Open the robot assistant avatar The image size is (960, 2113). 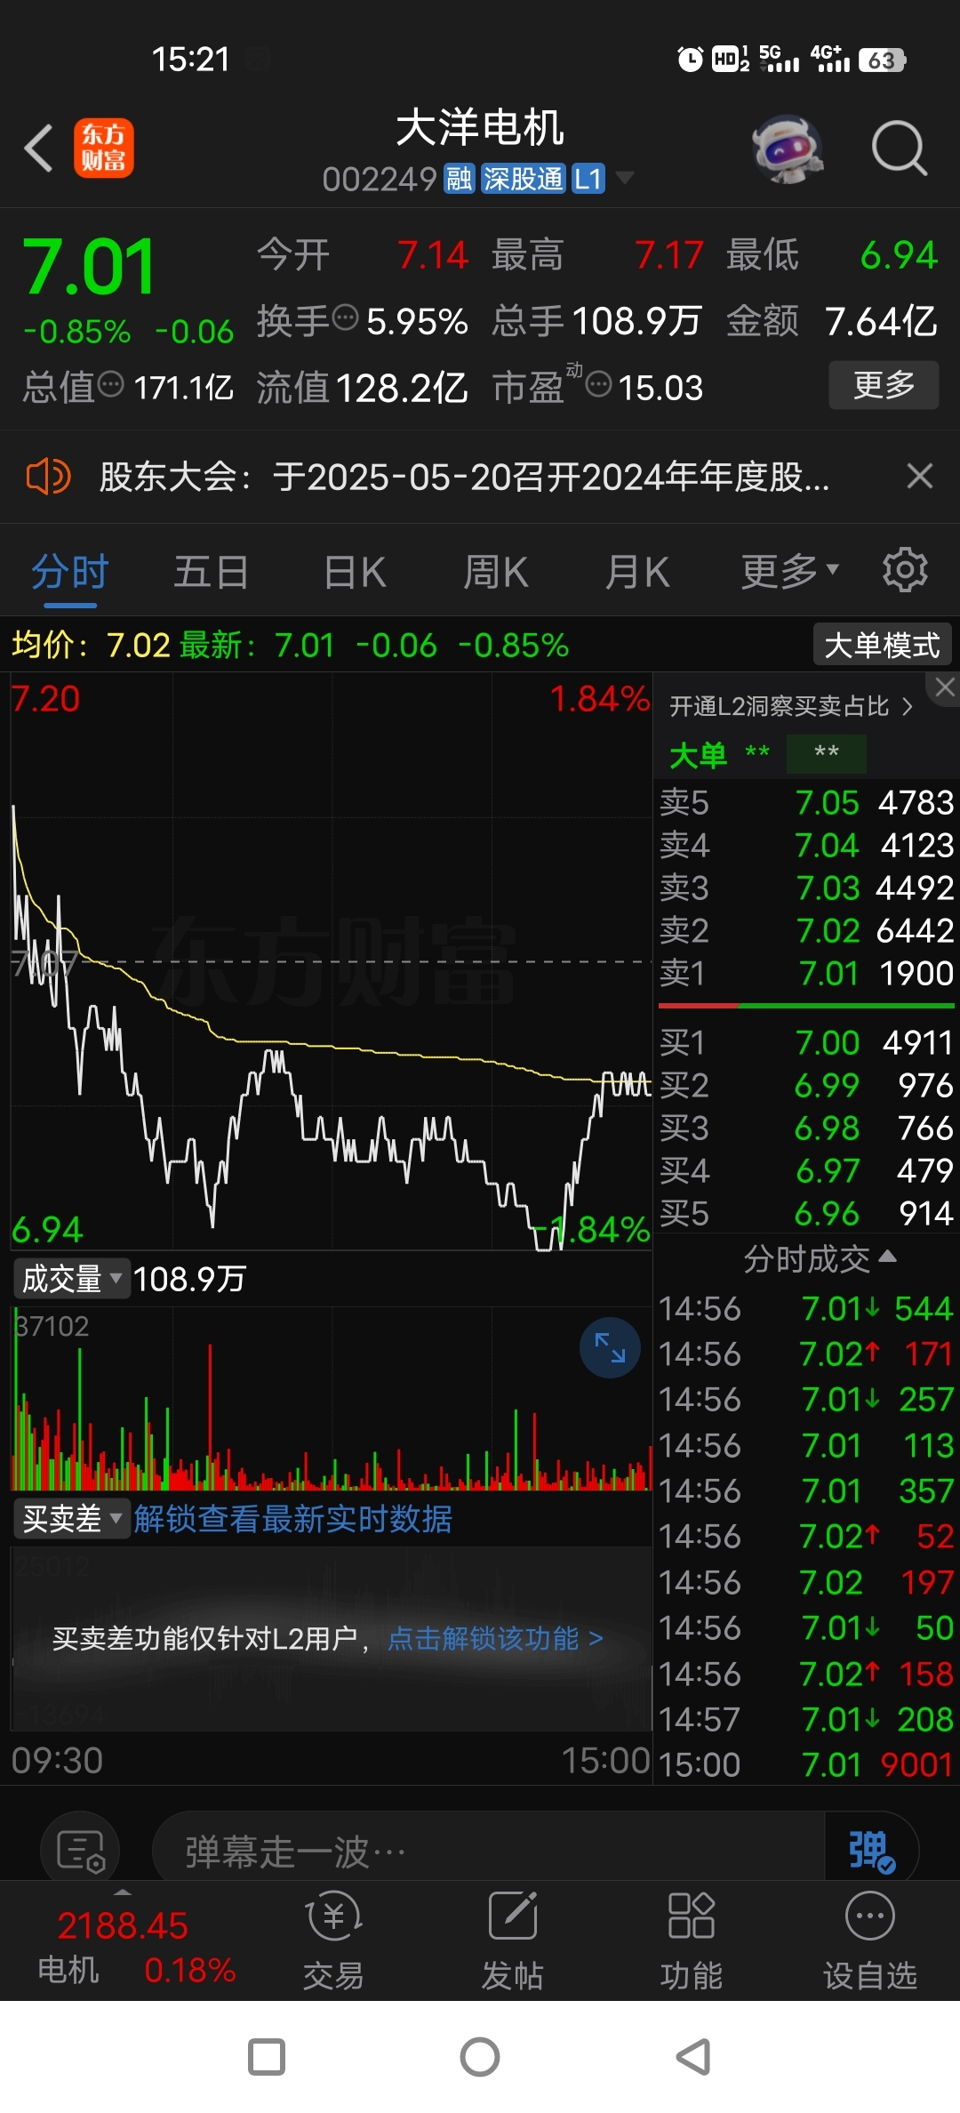coord(788,149)
